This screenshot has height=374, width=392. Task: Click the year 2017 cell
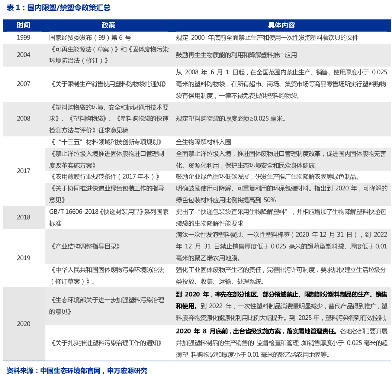(23, 170)
